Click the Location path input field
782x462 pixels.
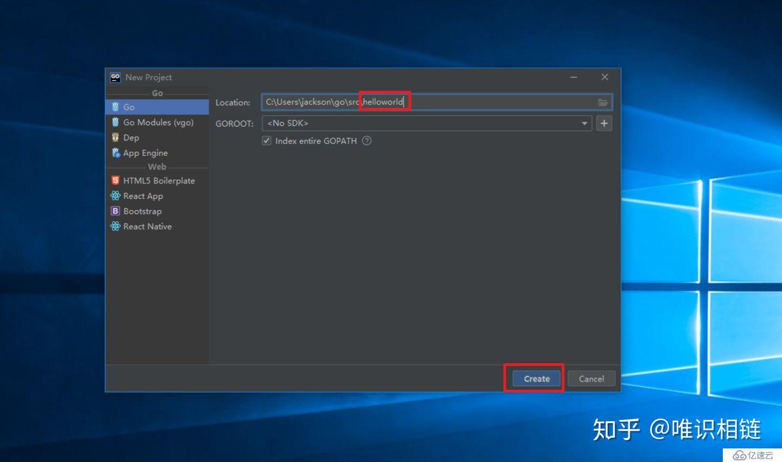[x=437, y=102]
